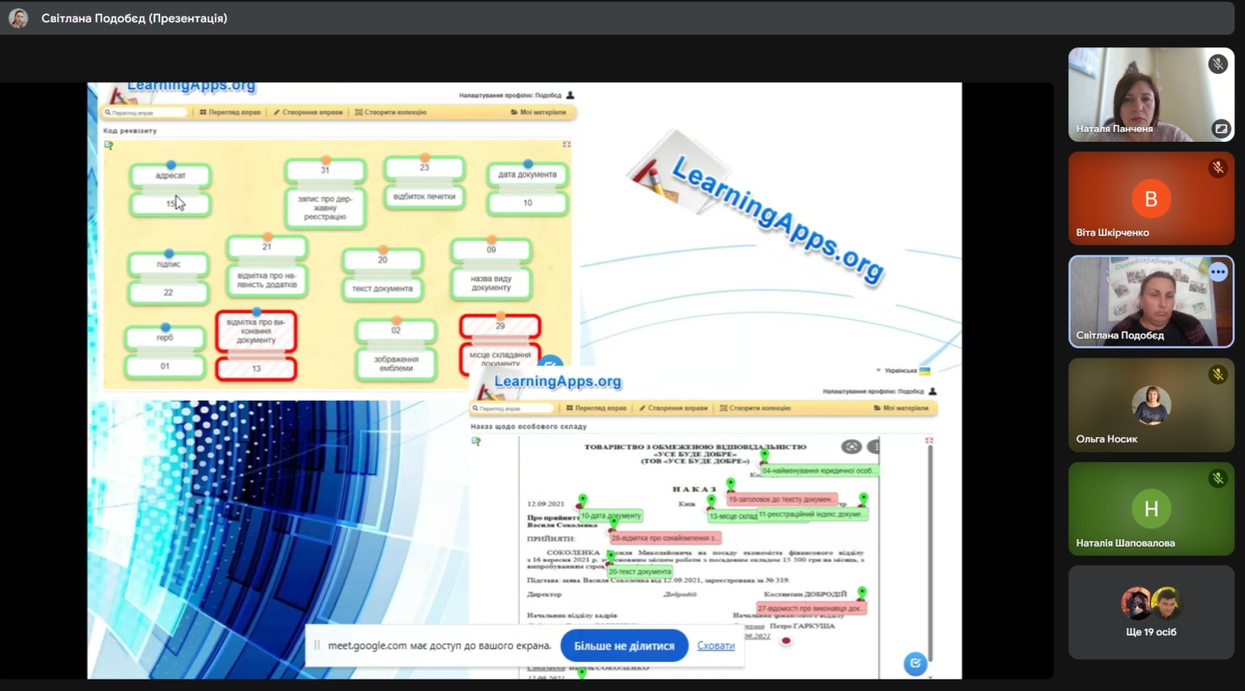
Task: Click підпис card
Action: pos(168,264)
